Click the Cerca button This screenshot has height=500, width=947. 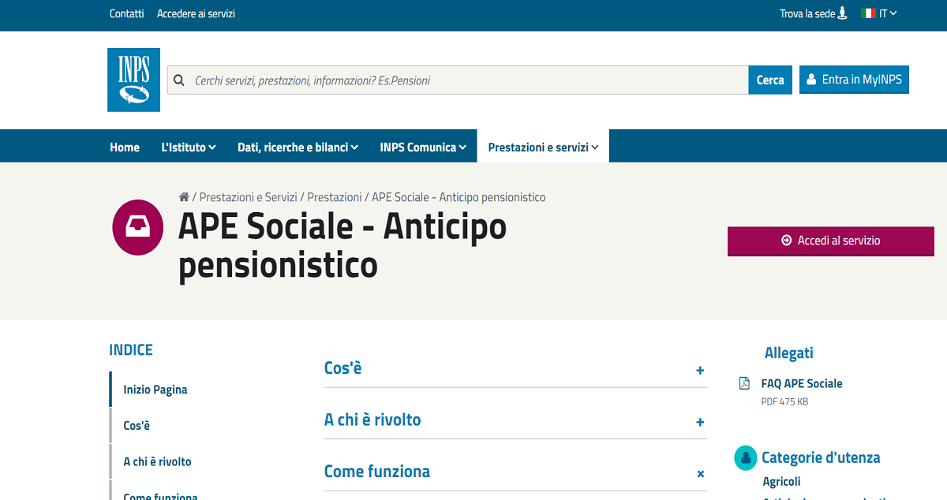pyautogui.click(x=770, y=80)
